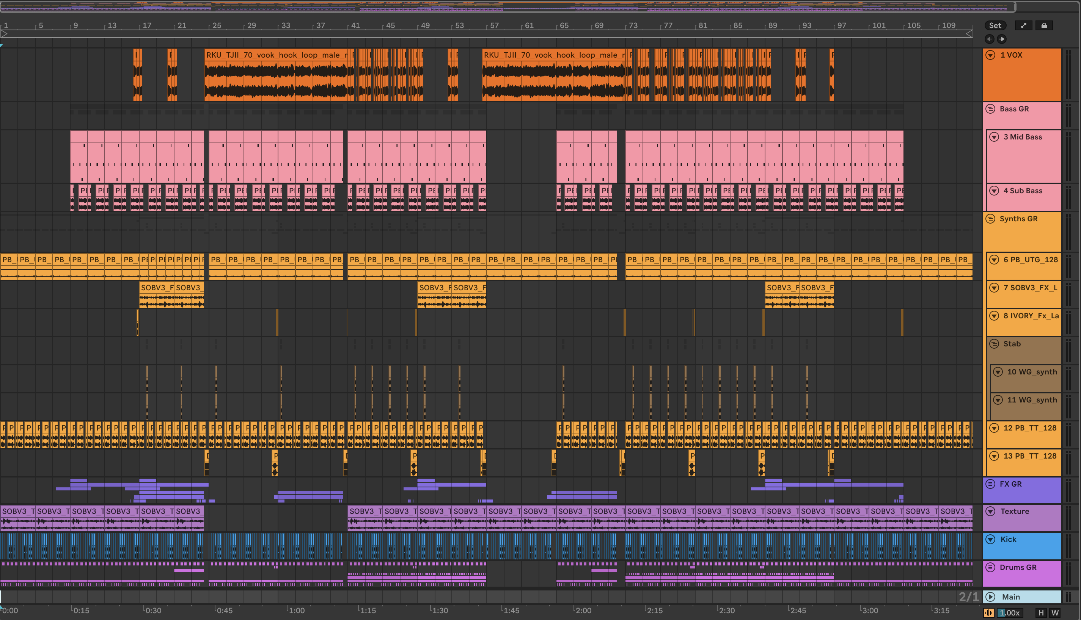Unfold the 1 VOX track arrow

(x=991, y=55)
